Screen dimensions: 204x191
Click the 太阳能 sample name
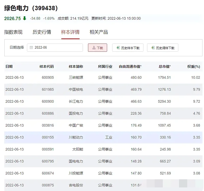click(x=78, y=149)
